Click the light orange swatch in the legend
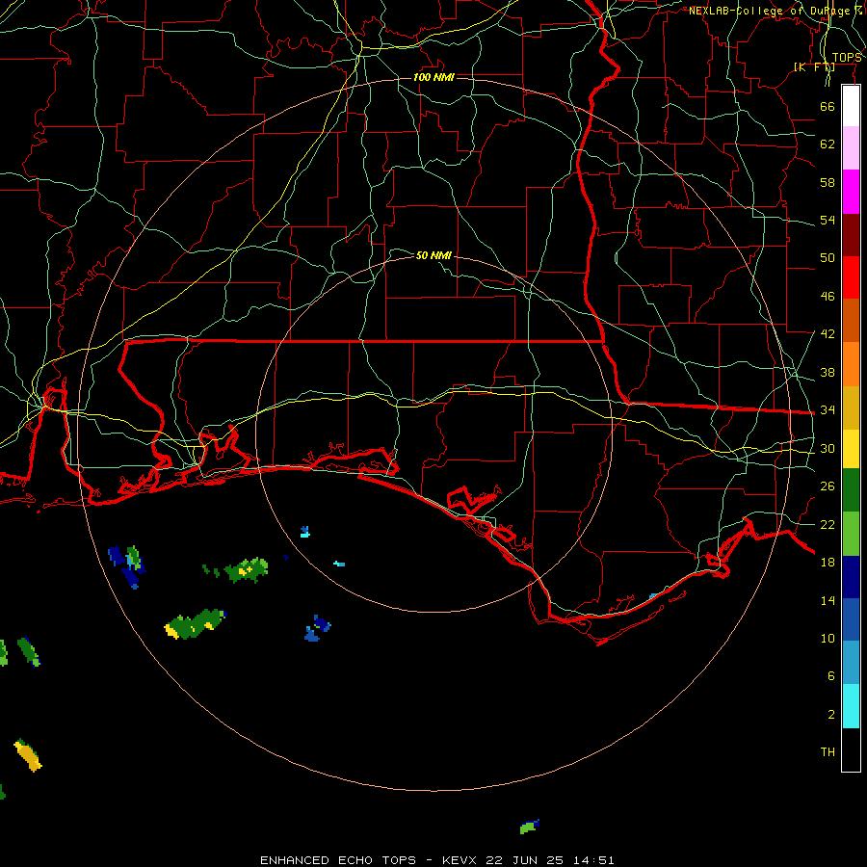 click(x=851, y=364)
